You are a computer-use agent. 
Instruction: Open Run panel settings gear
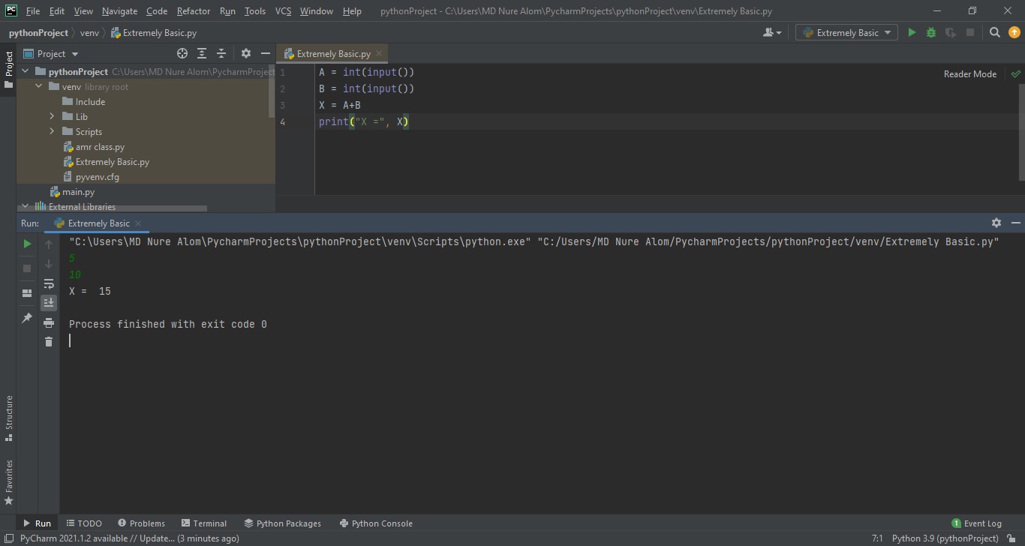(x=996, y=223)
